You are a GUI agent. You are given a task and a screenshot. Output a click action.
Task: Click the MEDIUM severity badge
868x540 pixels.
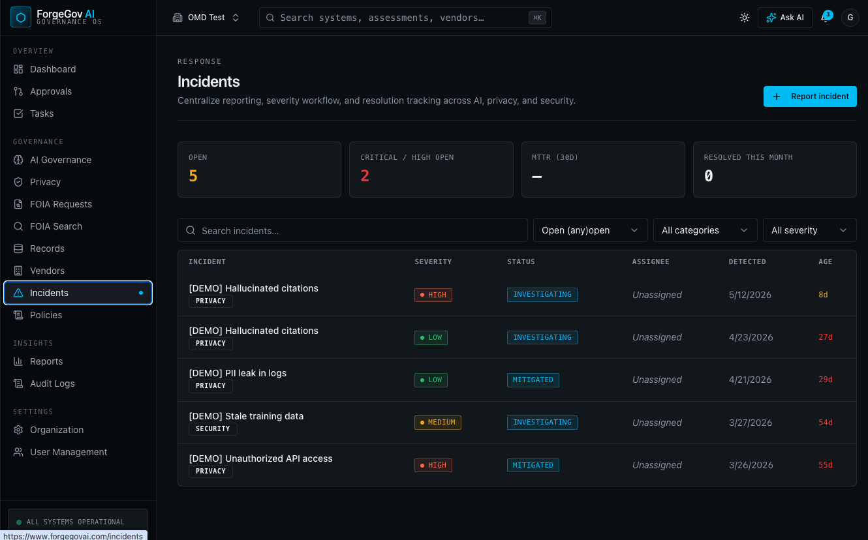coord(438,423)
